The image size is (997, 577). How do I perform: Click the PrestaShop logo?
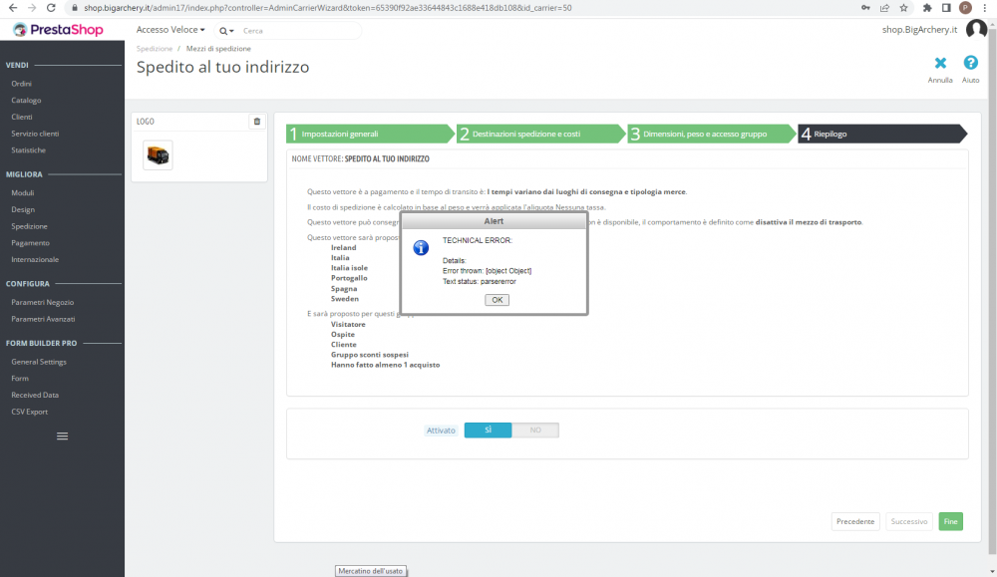point(57,30)
